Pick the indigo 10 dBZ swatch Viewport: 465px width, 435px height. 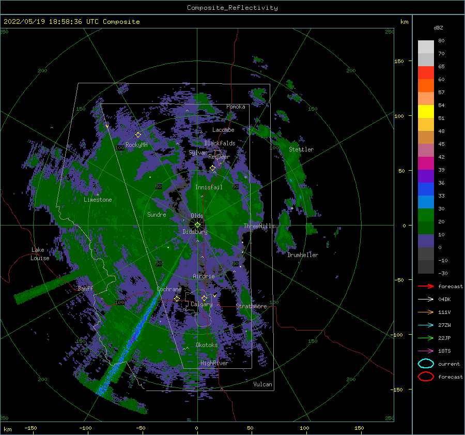point(426,241)
